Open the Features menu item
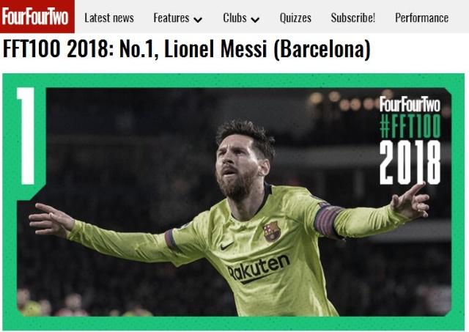Image resolution: width=469 pixels, height=332 pixels. 171,18
